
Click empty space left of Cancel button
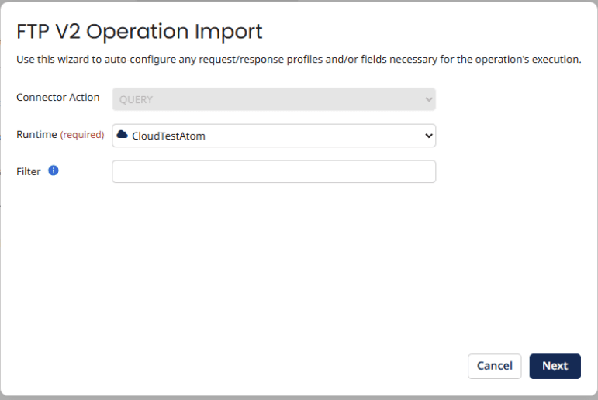(310, 366)
